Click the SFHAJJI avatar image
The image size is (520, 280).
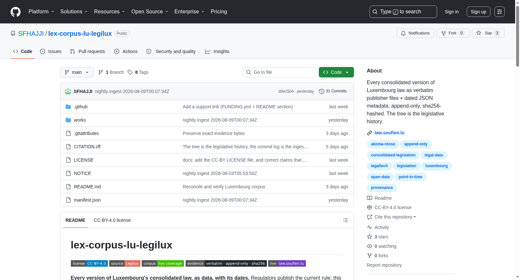click(x=68, y=91)
